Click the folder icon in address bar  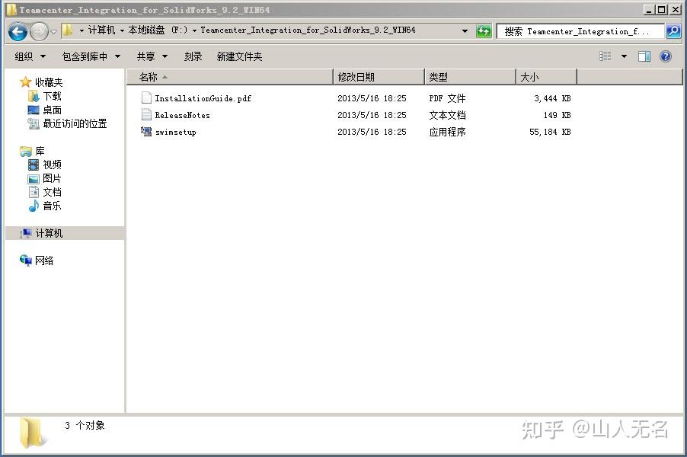pos(67,30)
